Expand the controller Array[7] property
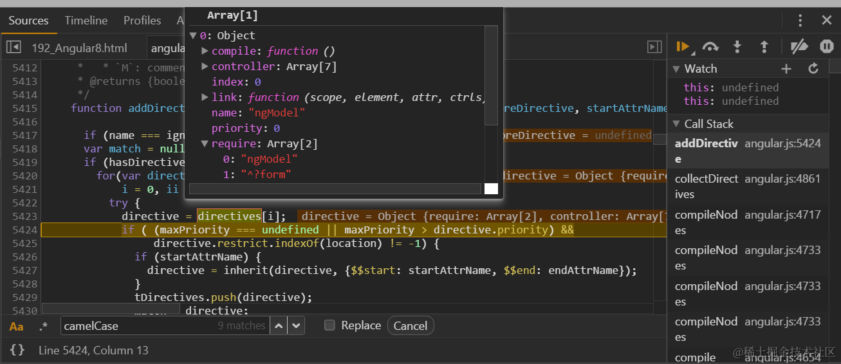This screenshot has width=841, height=364. click(x=205, y=66)
